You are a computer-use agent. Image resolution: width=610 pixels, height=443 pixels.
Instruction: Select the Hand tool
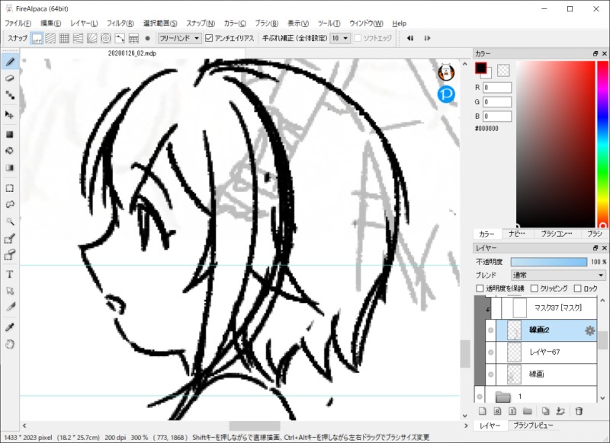tap(10, 344)
